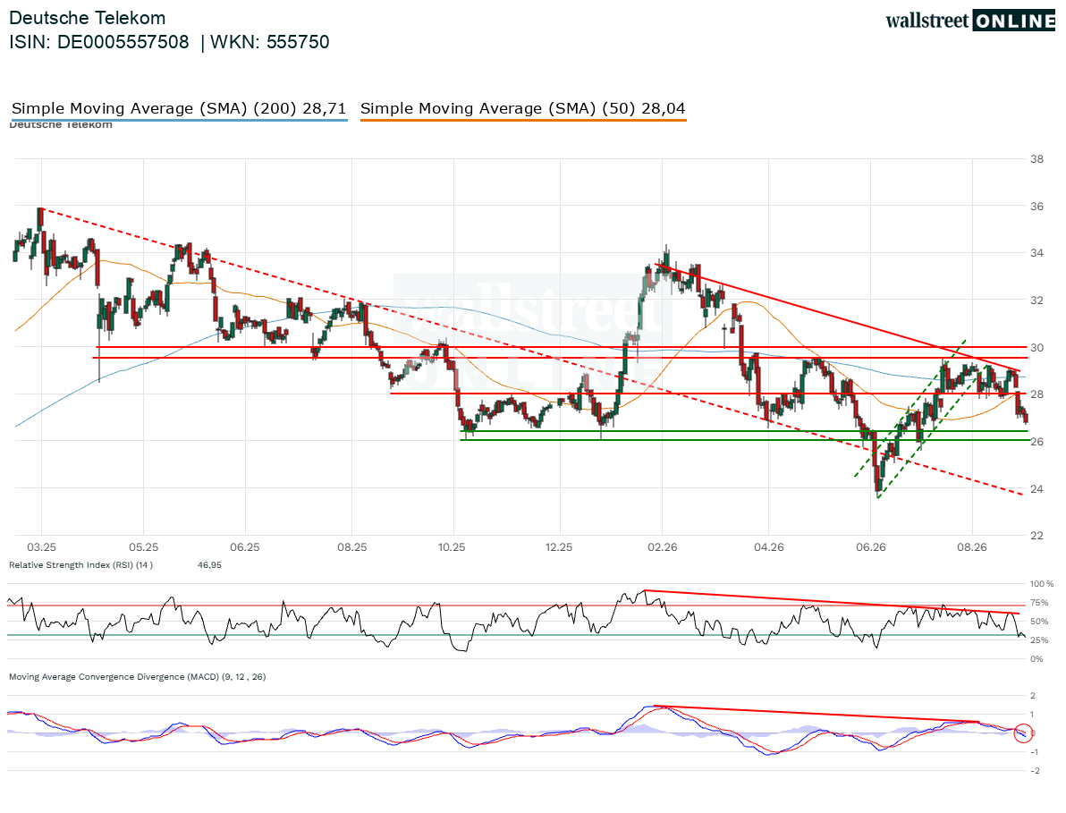Select the Deutsche Telekom title
Screen dimensions: 1066x813
(x=87, y=18)
